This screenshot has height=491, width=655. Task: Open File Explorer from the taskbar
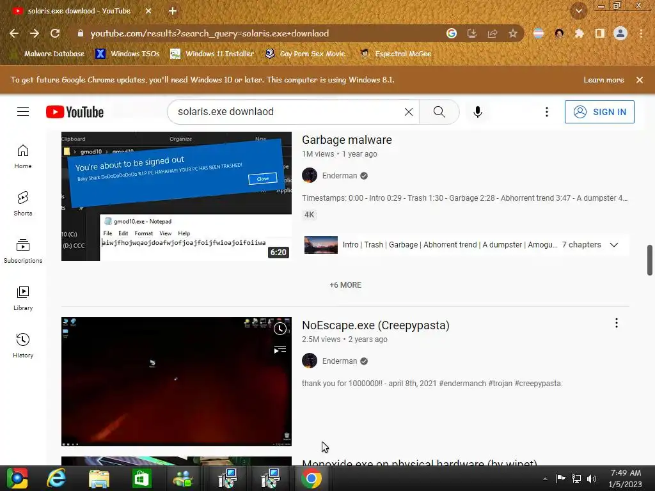point(99,478)
